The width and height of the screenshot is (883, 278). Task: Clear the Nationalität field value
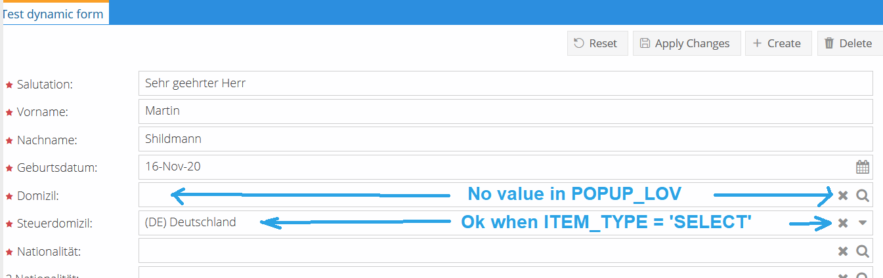click(x=843, y=251)
